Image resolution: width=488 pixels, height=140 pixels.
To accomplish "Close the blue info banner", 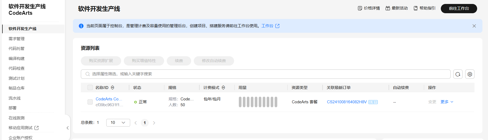I will click(474, 26).
